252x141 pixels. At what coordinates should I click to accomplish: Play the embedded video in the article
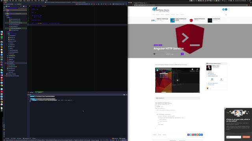point(178,80)
